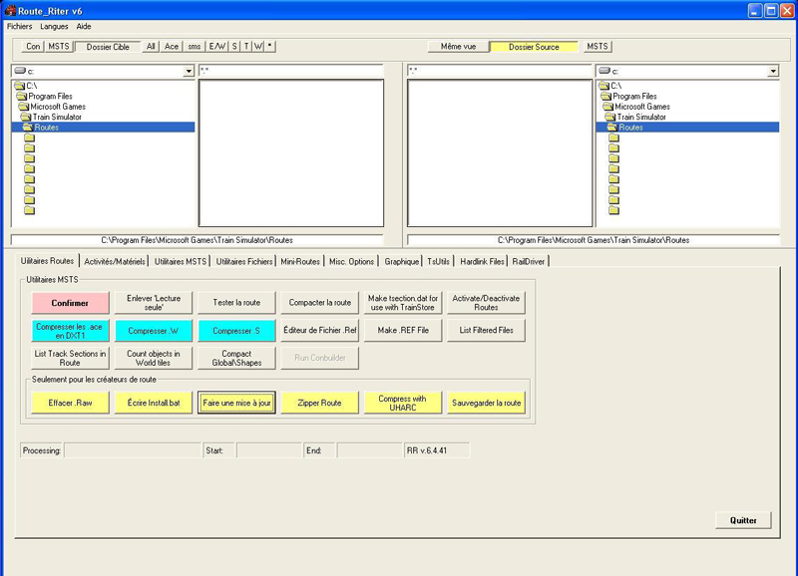Click the pink Confirmer button
This screenshot has width=798, height=576.
click(70, 303)
